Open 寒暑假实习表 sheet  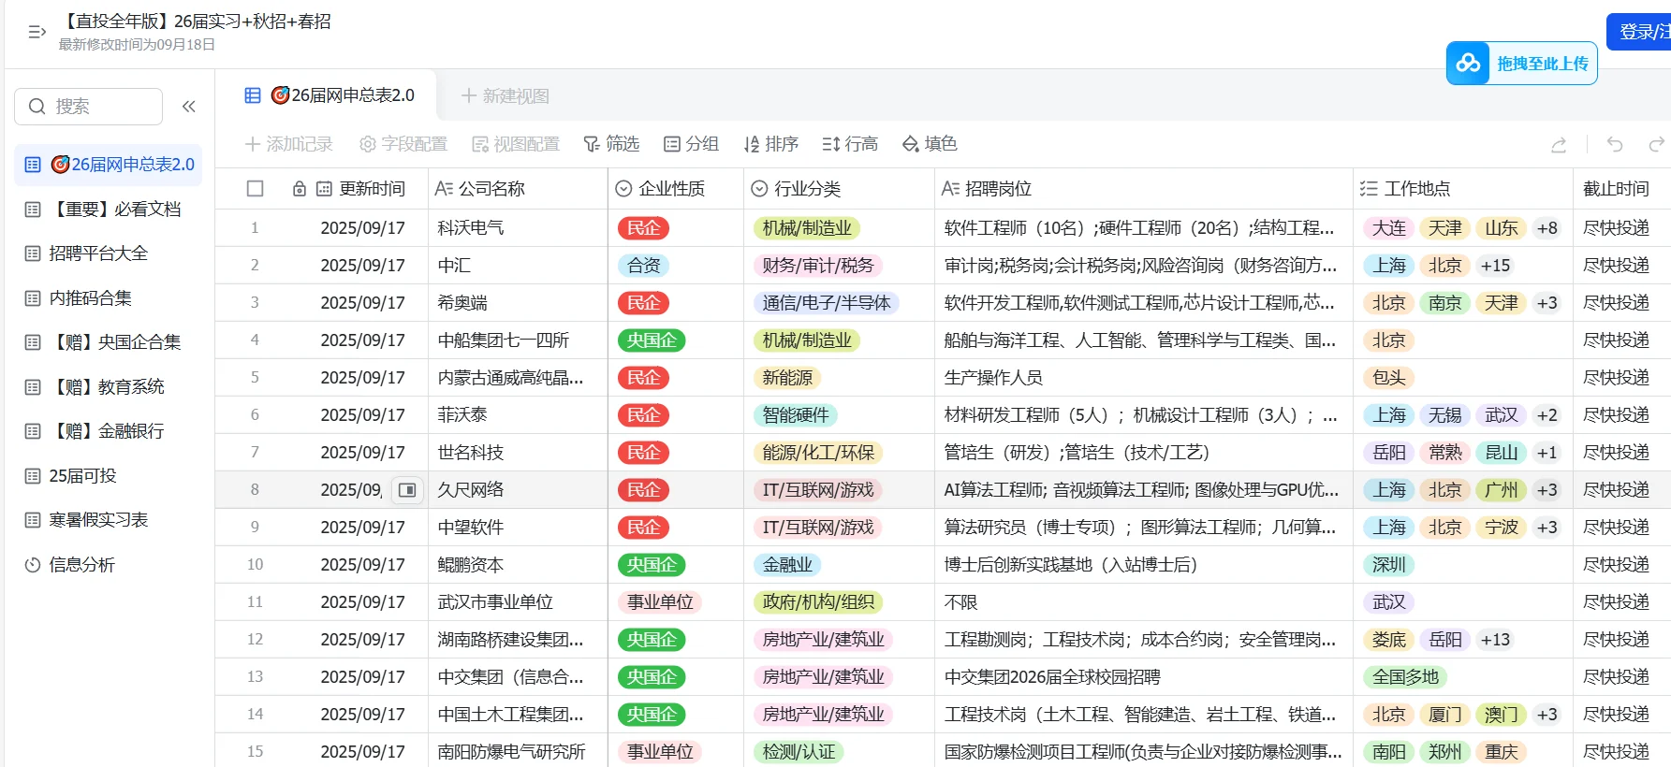(109, 520)
